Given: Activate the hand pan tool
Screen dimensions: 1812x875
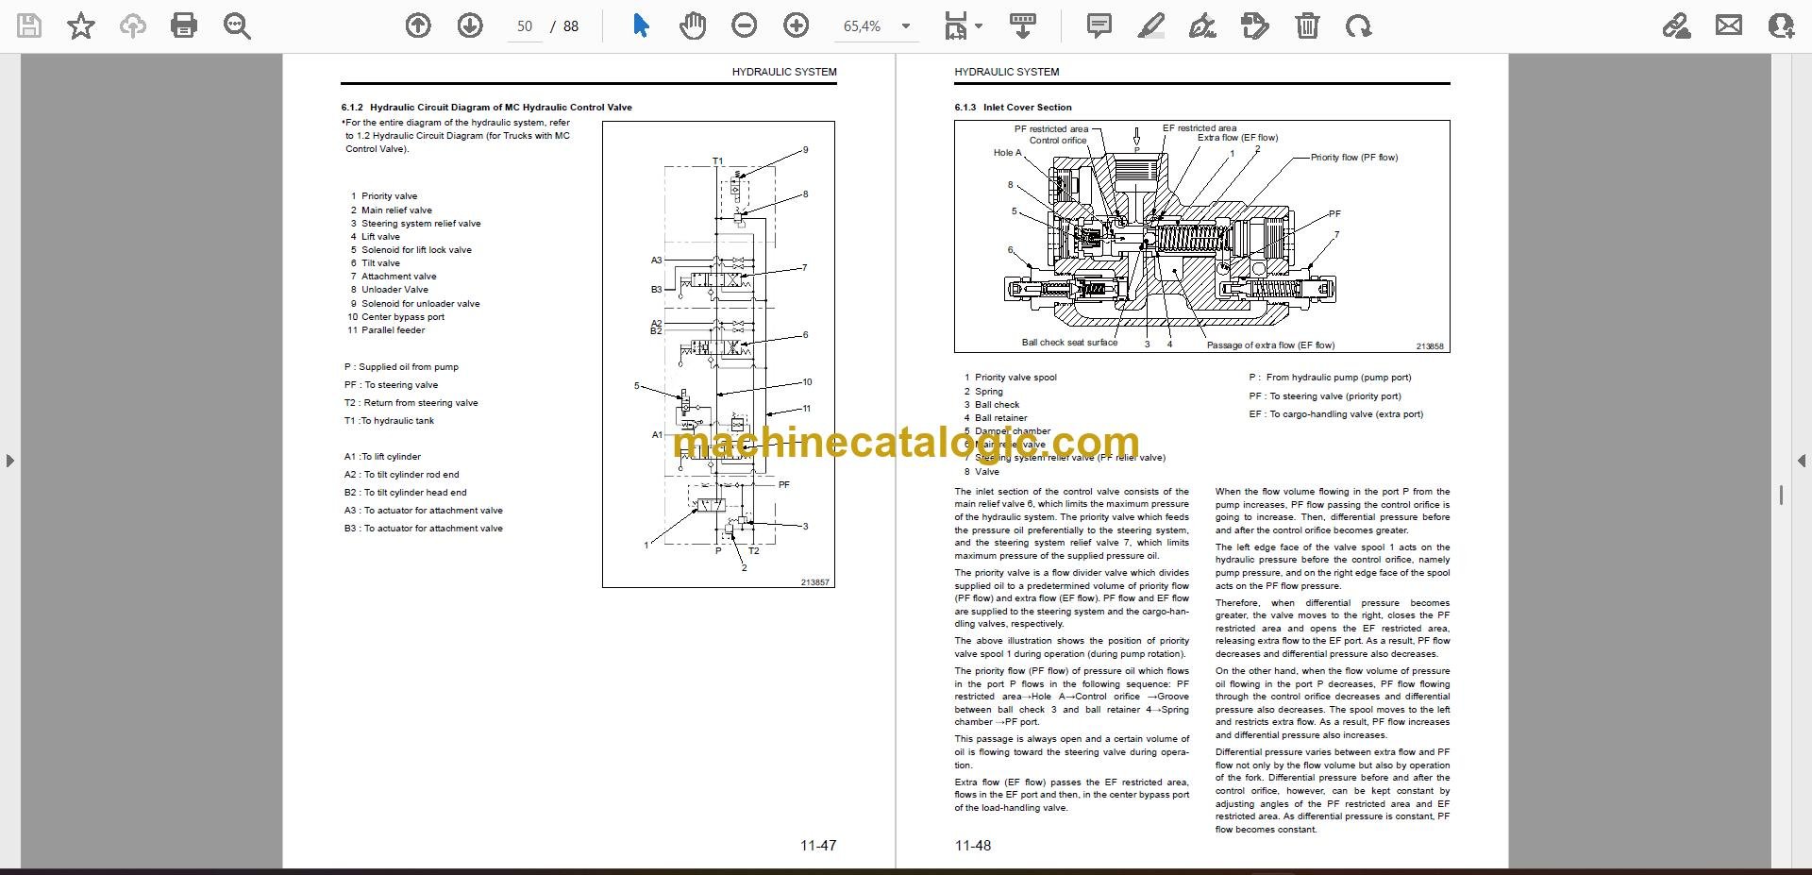Looking at the screenshot, I should pos(693,25).
